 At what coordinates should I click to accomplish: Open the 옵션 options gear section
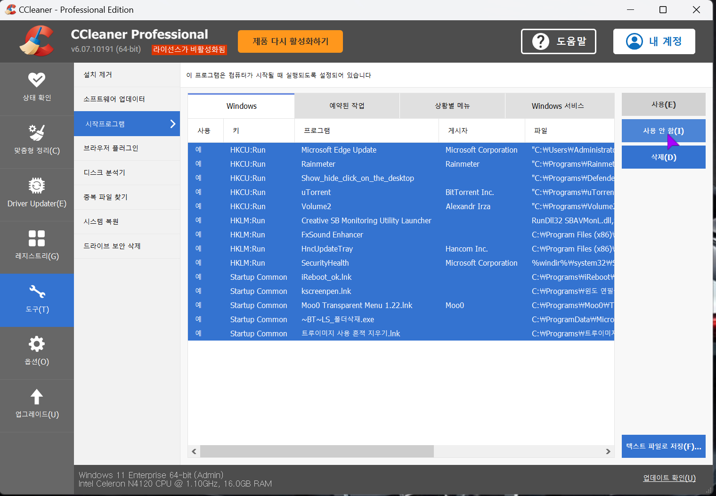(x=37, y=353)
